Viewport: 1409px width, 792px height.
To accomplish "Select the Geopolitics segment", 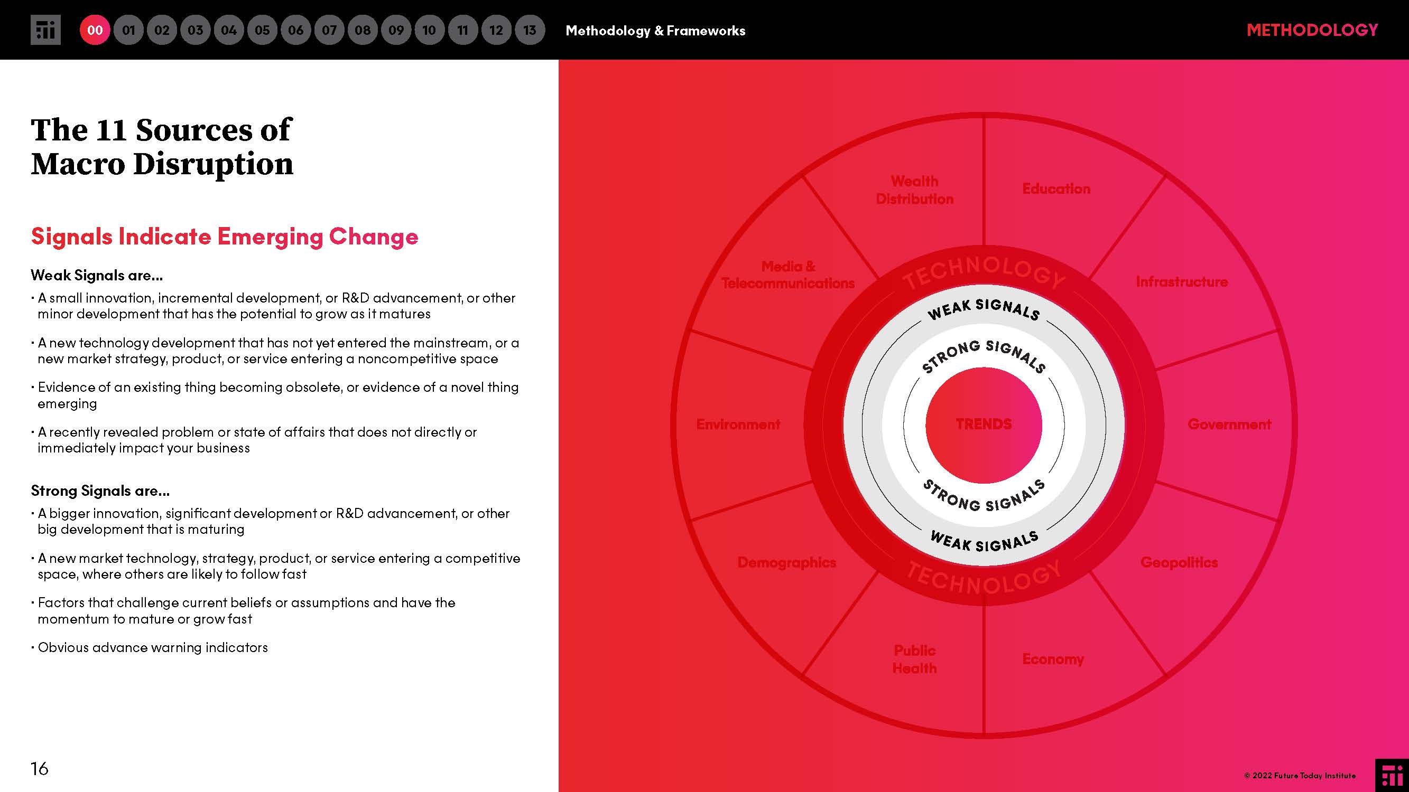I will [x=1179, y=562].
